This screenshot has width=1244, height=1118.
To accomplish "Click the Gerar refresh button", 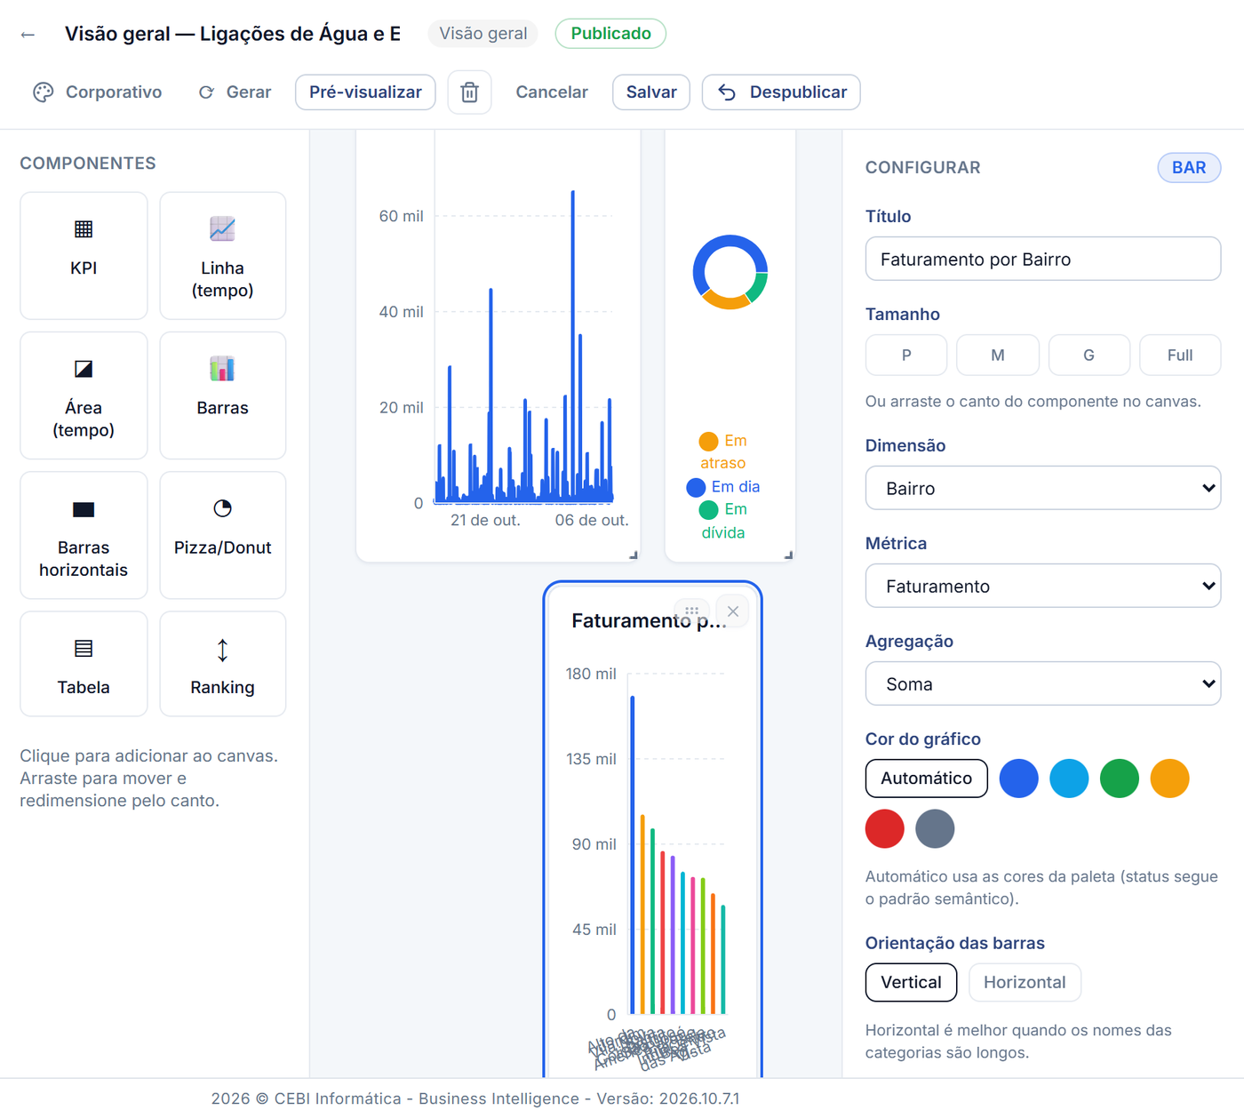I will pyautogui.click(x=235, y=92).
